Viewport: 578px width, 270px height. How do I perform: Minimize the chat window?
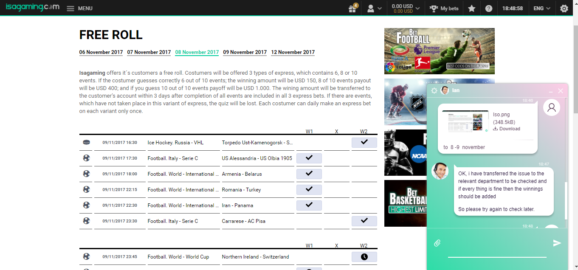click(551, 91)
